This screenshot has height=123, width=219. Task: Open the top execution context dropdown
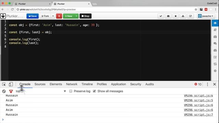pyautogui.click(x=41, y=91)
